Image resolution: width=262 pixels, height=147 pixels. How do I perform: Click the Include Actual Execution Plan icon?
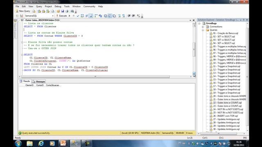pyautogui.click(x=96, y=16)
